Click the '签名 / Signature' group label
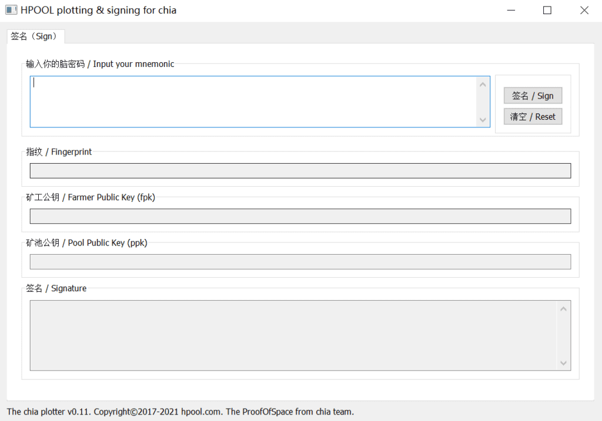Viewport: 602px width, 421px height. (56, 288)
